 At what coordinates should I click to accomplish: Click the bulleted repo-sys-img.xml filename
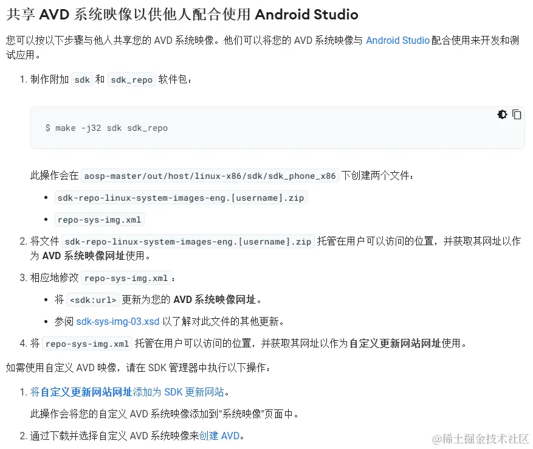pos(99,220)
